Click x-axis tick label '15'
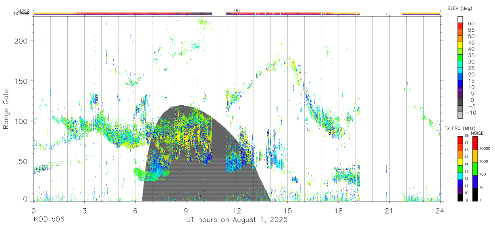 [287, 210]
